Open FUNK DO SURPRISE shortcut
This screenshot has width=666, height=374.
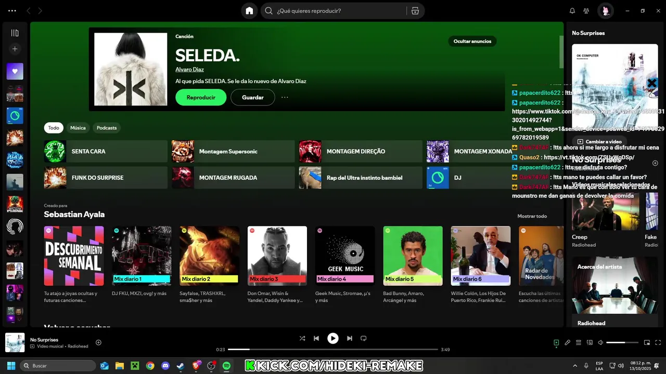[x=106, y=178]
